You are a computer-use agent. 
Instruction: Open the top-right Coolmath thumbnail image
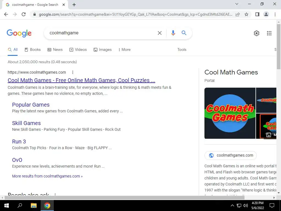266,100
